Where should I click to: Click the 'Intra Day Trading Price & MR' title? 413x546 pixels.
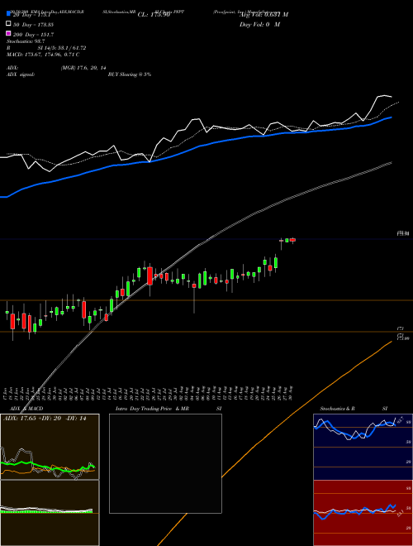click(x=152, y=409)
